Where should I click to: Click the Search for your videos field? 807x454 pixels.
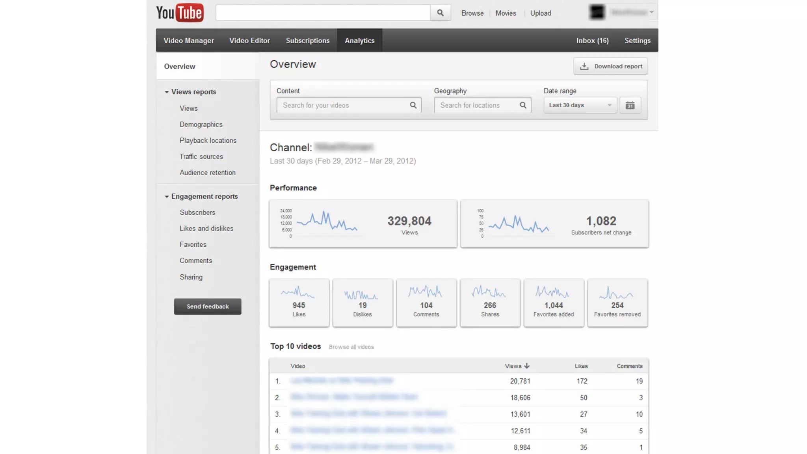(x=343, y=105)
